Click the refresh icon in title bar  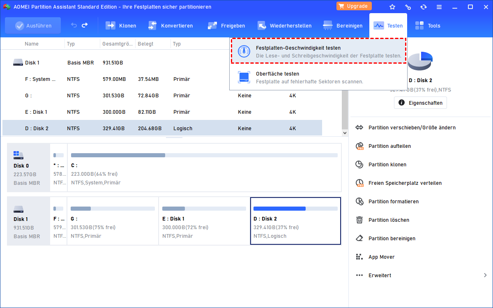[x=424, y=7]
